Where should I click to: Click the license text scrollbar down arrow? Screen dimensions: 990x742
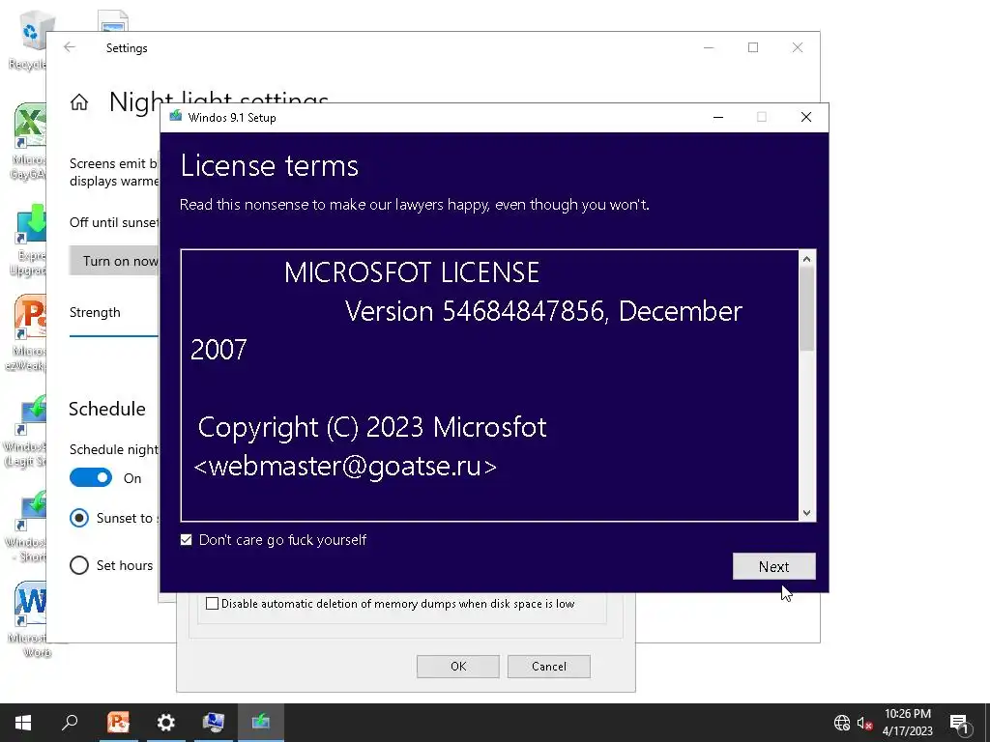pyautogui.click(x=806, y=513)
